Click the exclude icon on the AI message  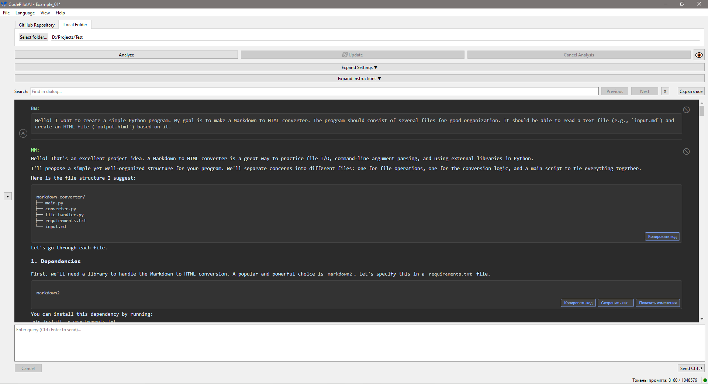(x=686, y=152)
